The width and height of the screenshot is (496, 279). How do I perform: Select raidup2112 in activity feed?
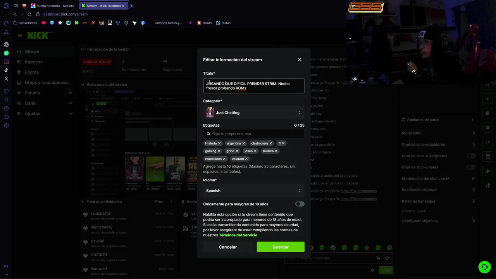(x=101, y=214)
